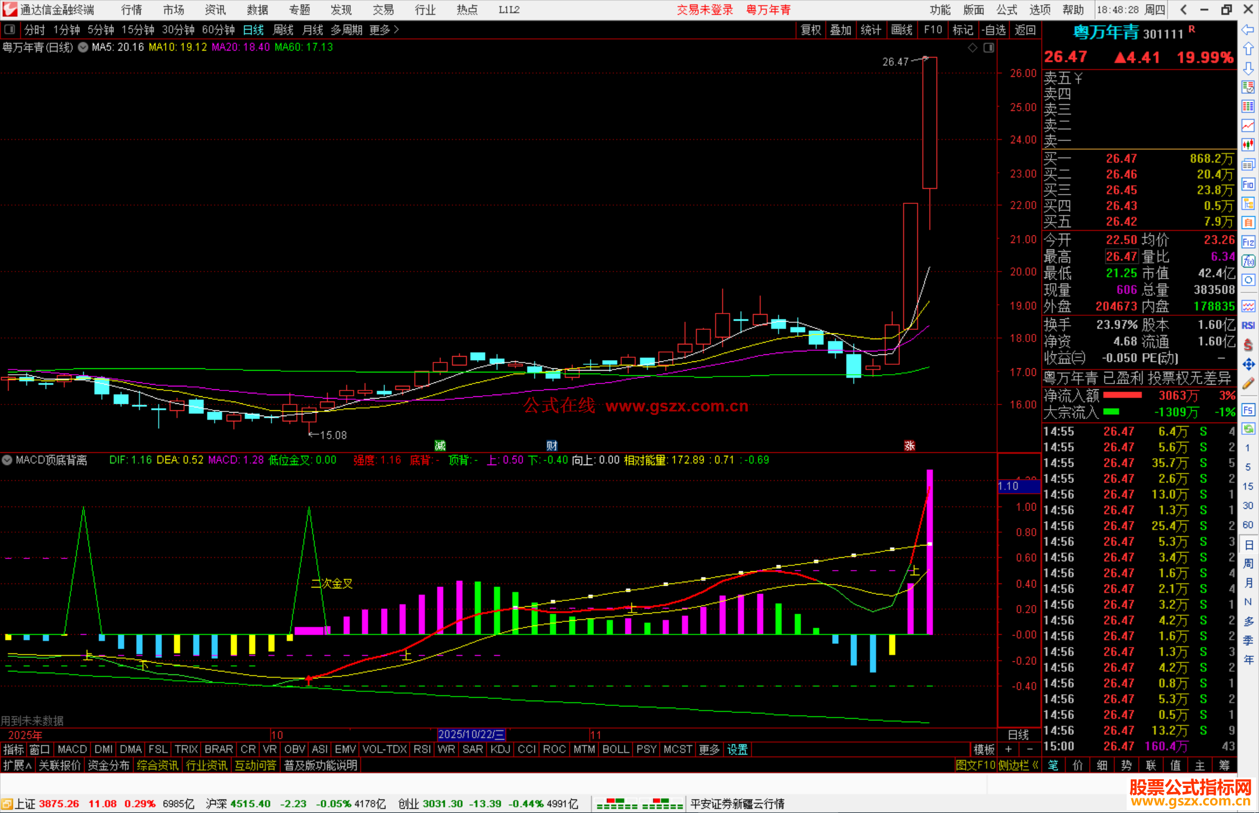This screenshot has width=1259, height=813.
Task: Open the 行情 menu
Action: tap(132, 10)
